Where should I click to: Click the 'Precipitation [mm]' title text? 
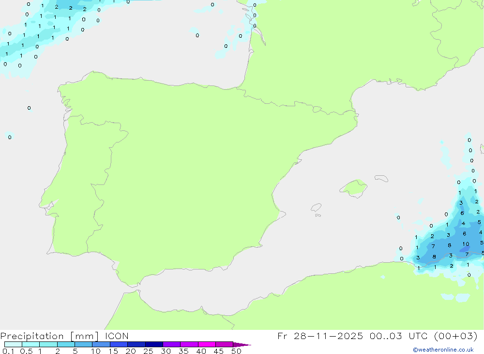point(49,336)
